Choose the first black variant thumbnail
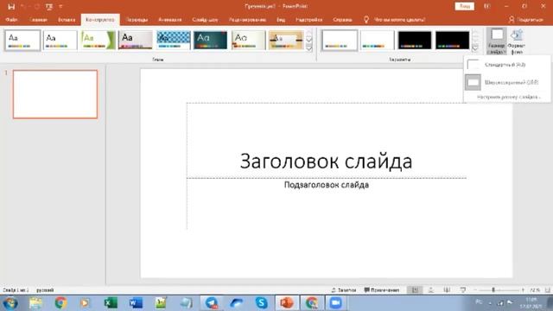553x311 pixels. [x=415, y=41]
